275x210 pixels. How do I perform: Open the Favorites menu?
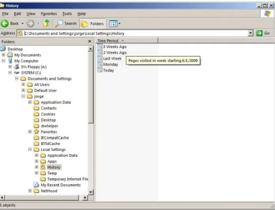pyautogui.click(x=49, y=14)
